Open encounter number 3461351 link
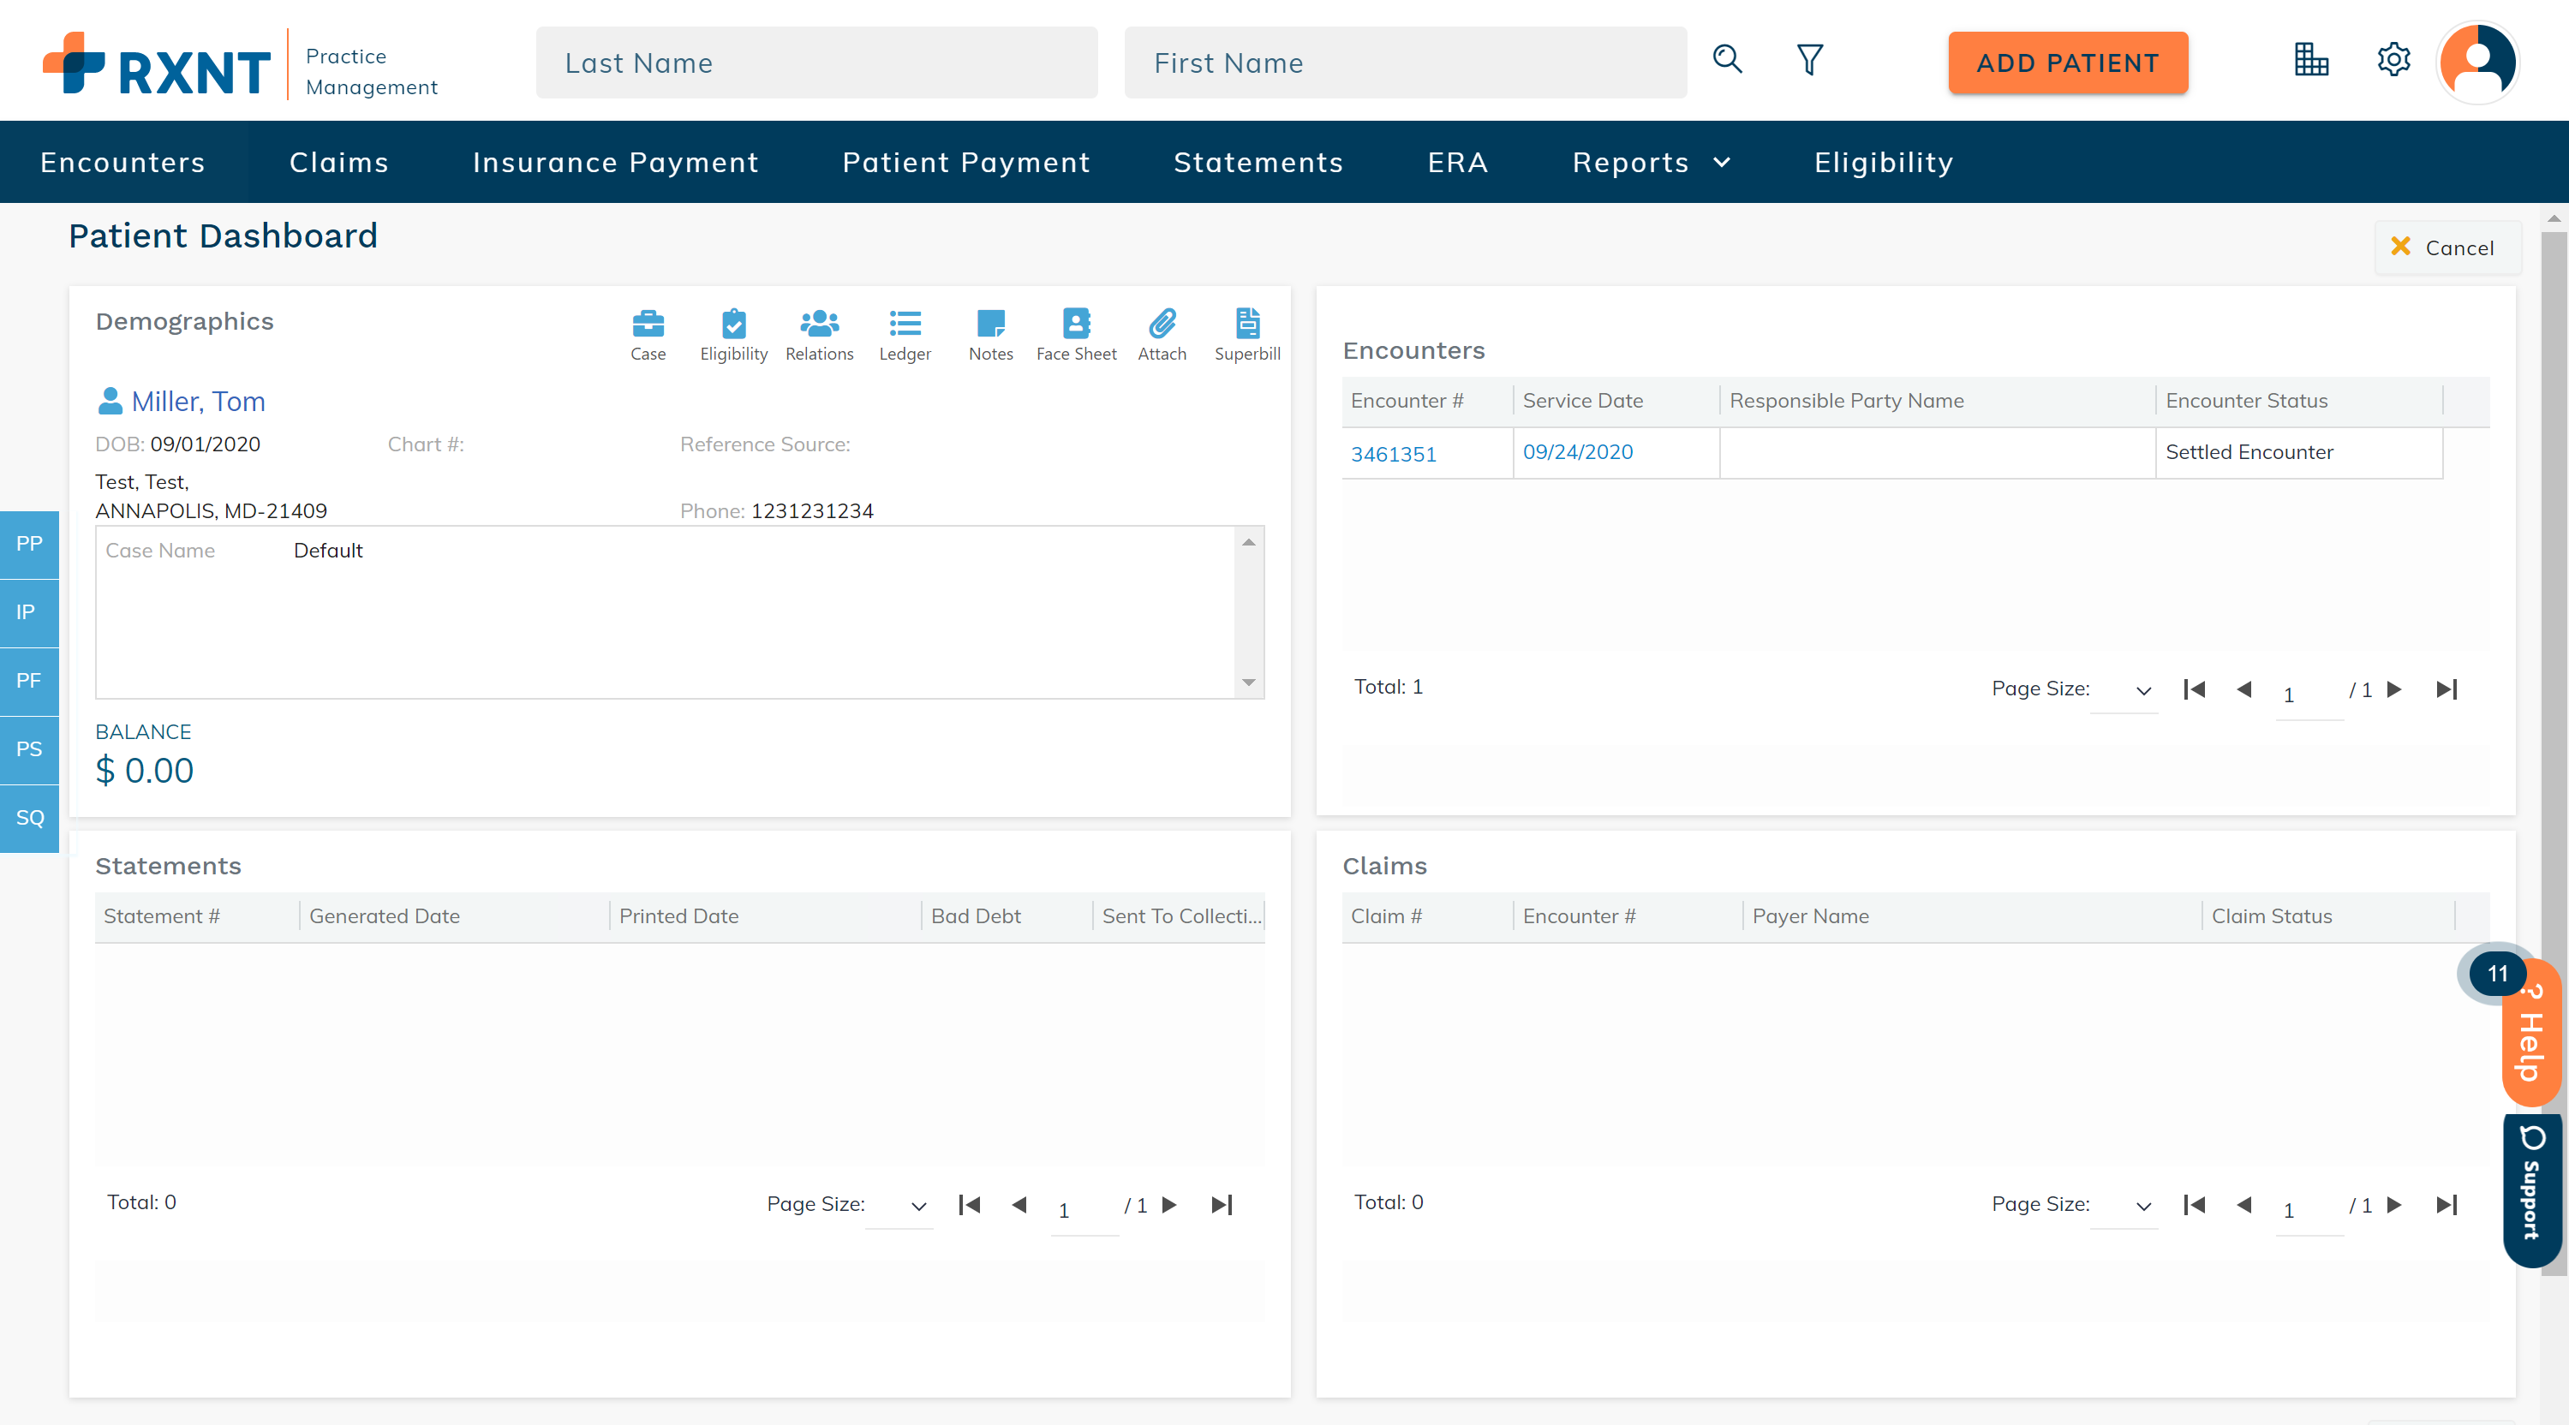Image resolution: width=2569 pixels, height=1425 pixels. coord(1393,454)
